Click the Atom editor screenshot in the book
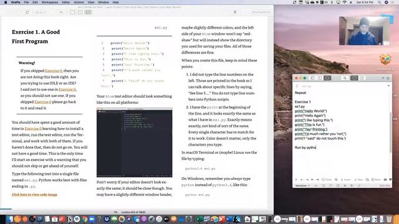The image size is (399, 224). (135, 142)
